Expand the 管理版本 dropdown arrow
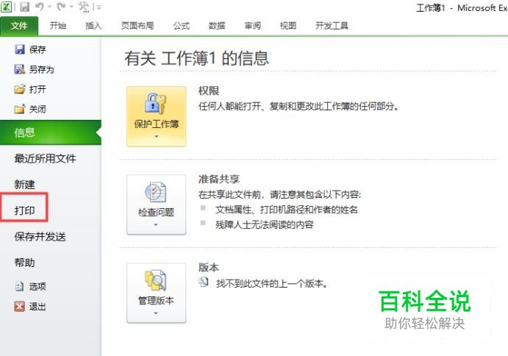 coord(156,313)
